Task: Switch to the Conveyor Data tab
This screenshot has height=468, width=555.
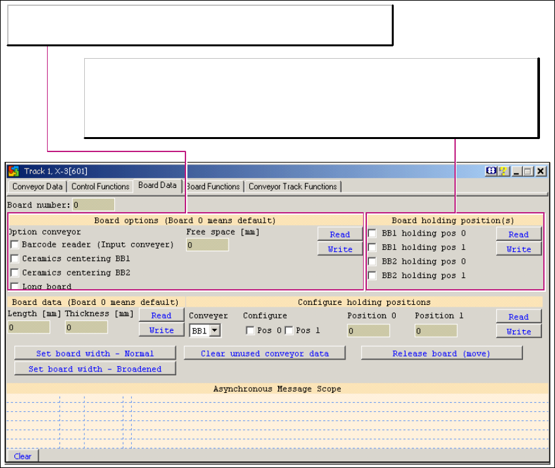Action: click(x=37, y=187)
